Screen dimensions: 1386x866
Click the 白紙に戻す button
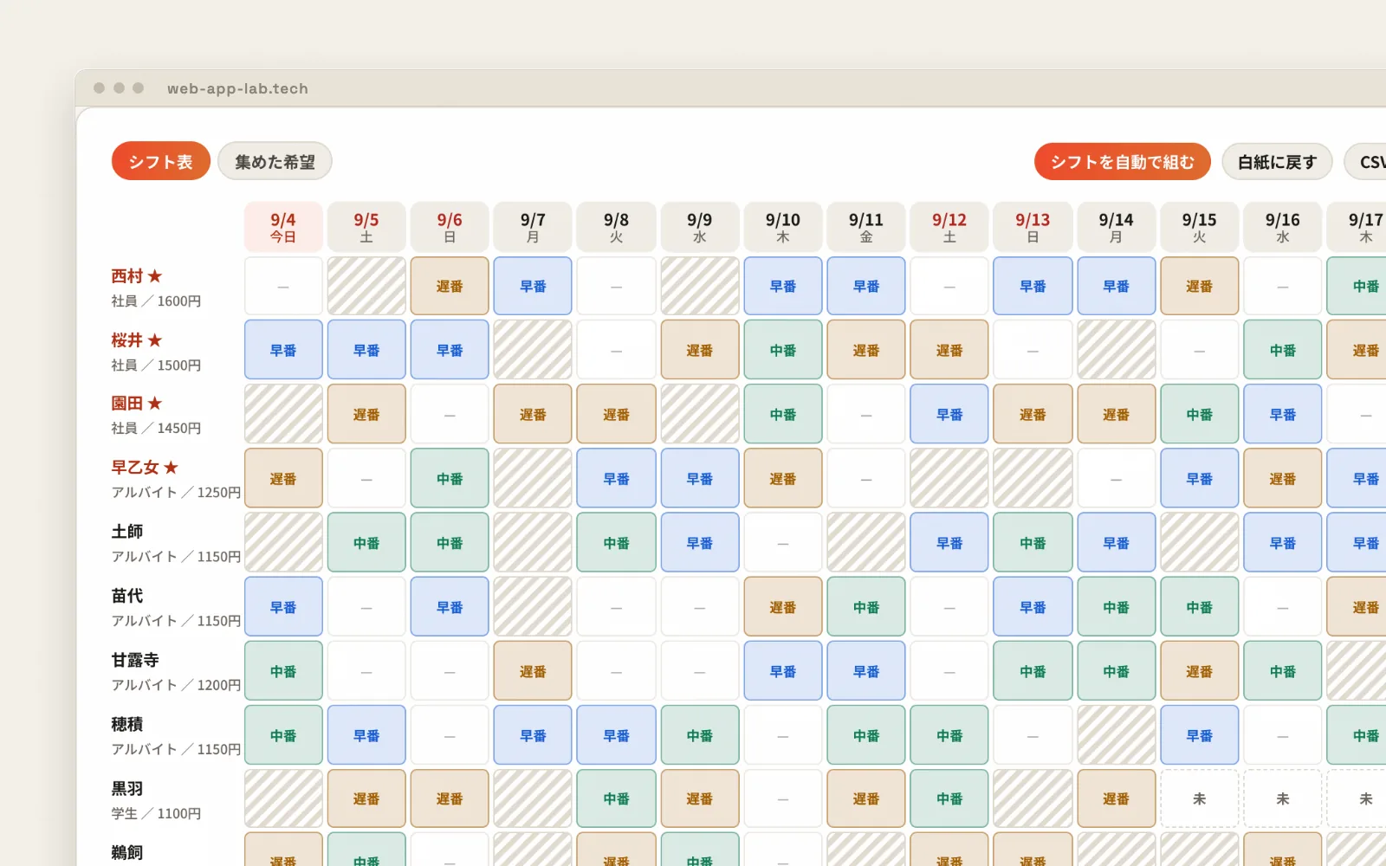click(x=1277, y=161)
